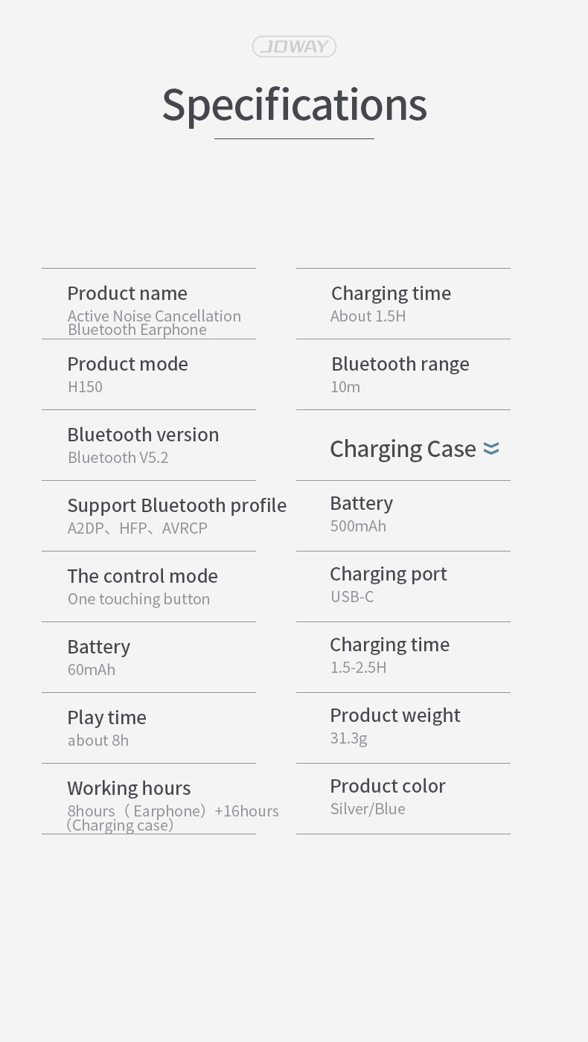The height and width of the screenshot is (1042, 588).
Task: Click the JOWAY brand logo
Action: point(294,46)
